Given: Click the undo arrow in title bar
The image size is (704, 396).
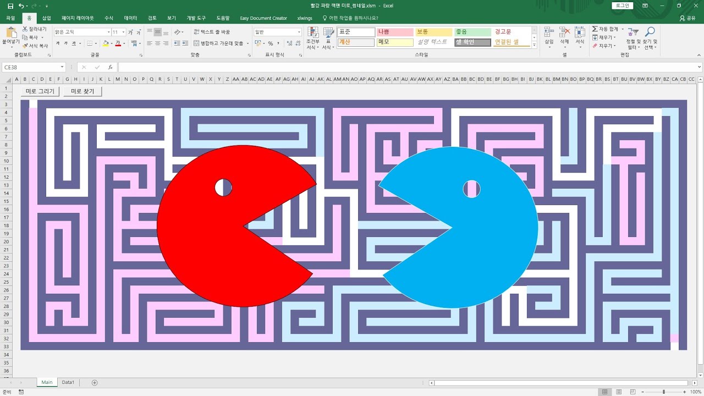Looking at the screenshot, I should pos(21,5).
